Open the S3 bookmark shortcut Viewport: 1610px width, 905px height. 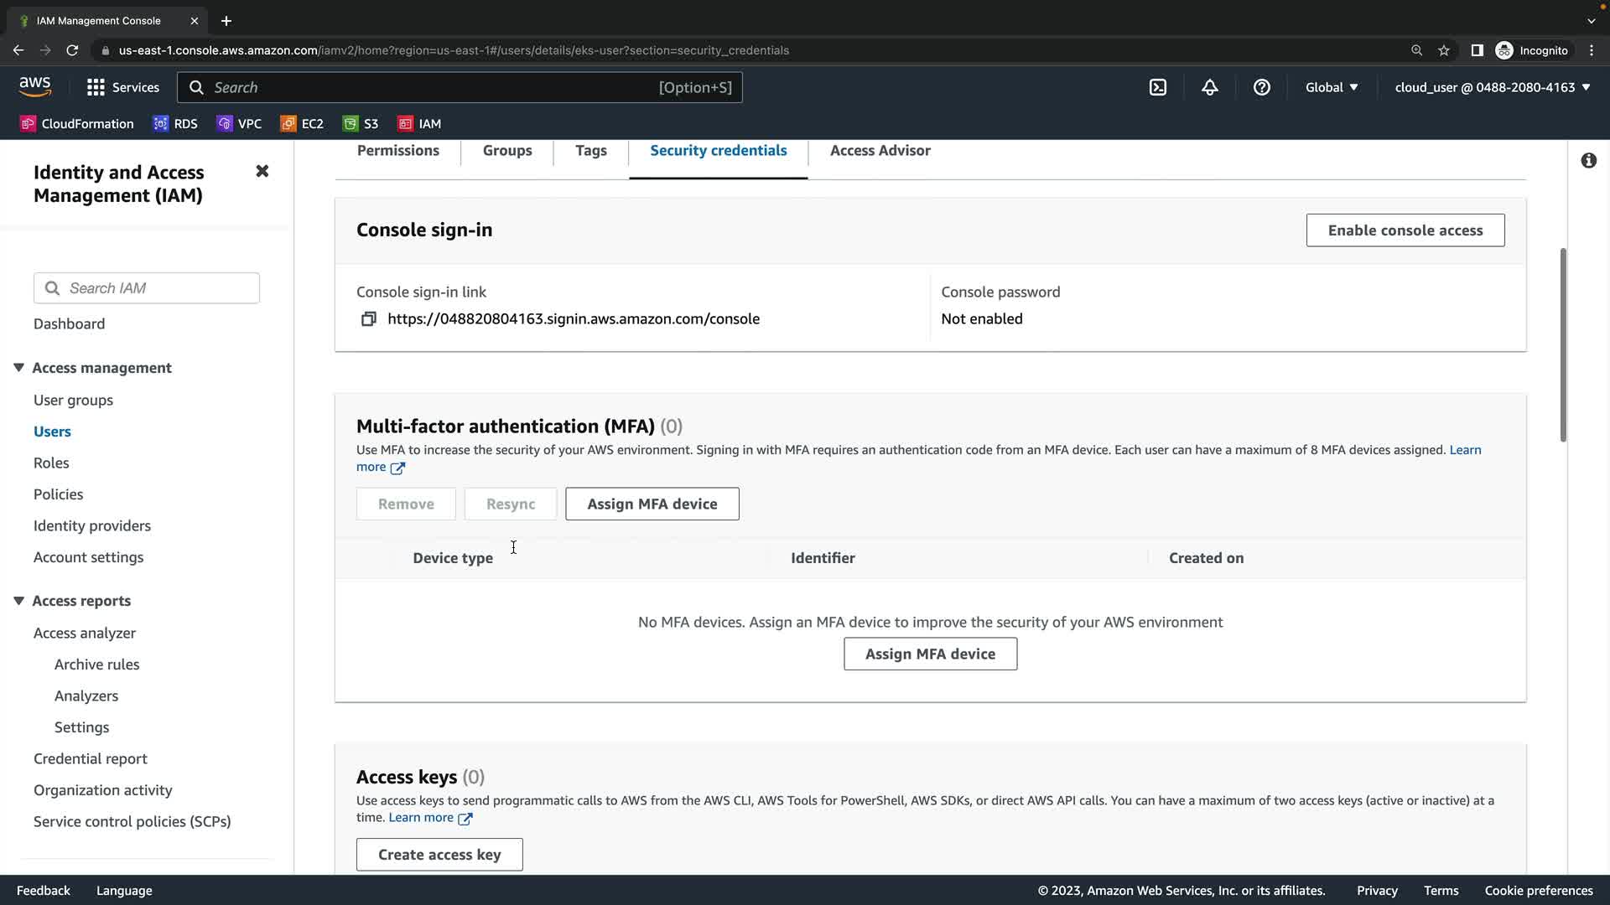click(x=361, y=124)
